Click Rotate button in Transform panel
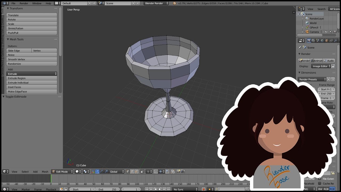 point(32,19)
